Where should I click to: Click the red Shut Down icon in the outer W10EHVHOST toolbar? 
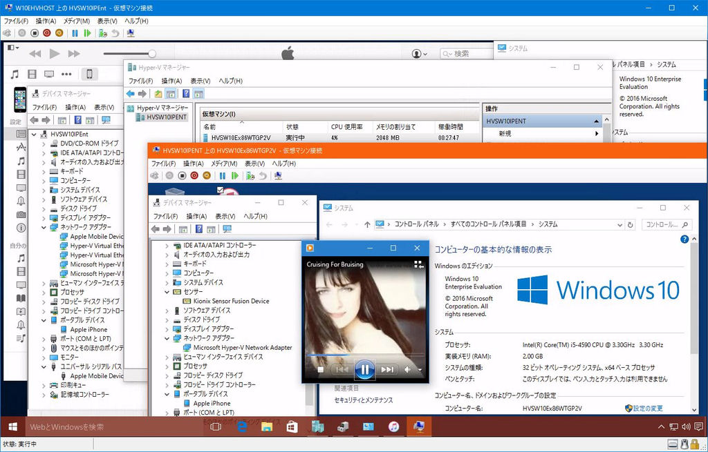pyautogui.click(x=47, y=33)
